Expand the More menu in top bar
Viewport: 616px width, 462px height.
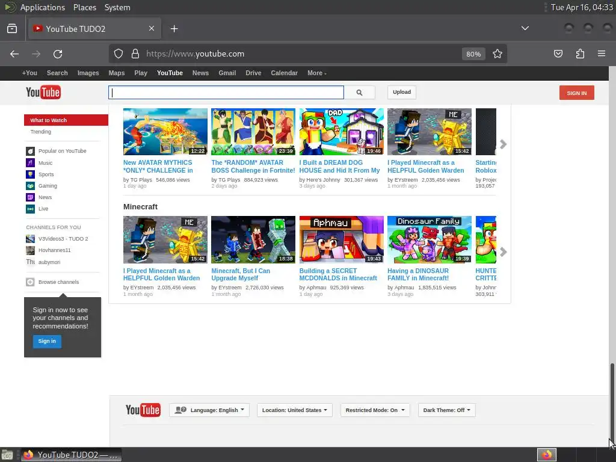click(316, 73)
